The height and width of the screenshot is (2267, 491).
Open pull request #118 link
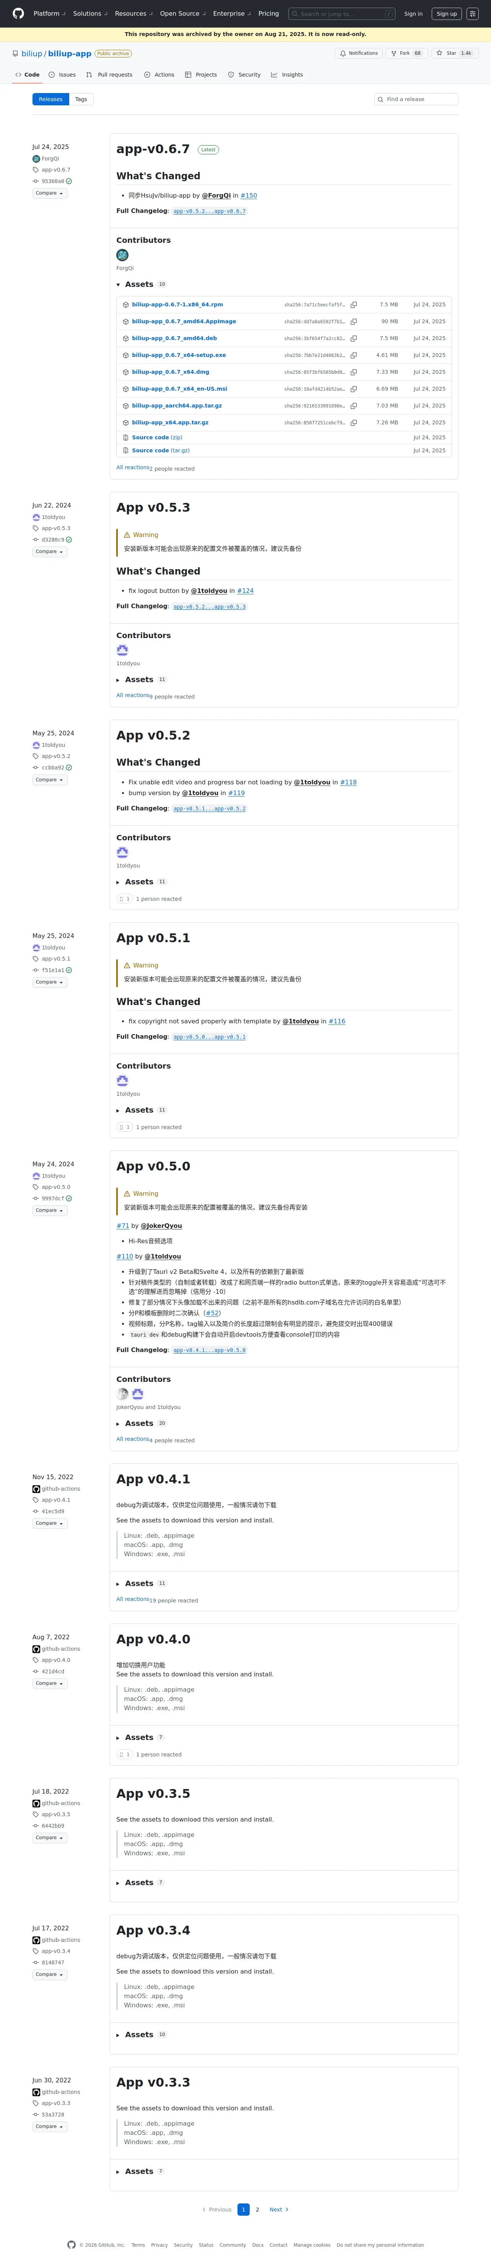tap(348, 782)
